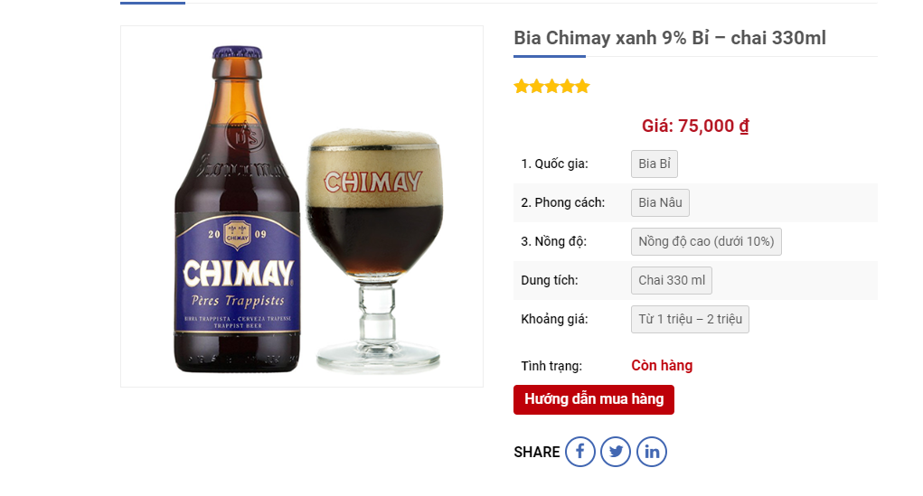Click the Bia Chimay xanh product title
Screen dimensions: 923x496
pos(669,38)
